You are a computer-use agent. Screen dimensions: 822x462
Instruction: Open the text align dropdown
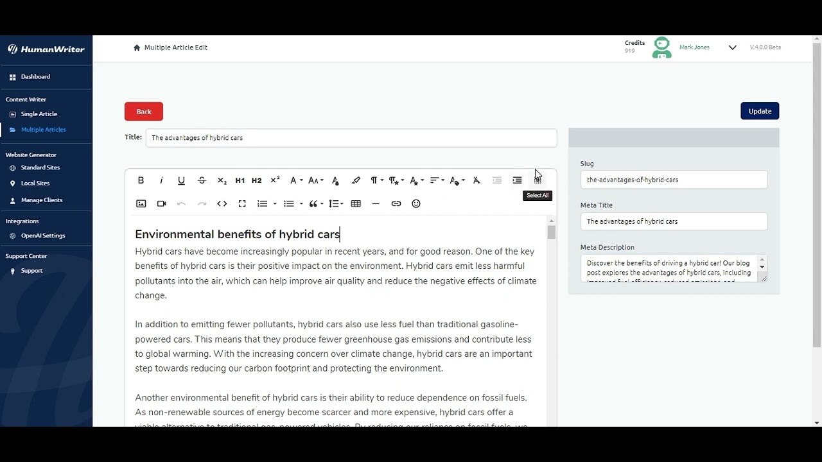pyautogui.click(x=437, y=180)
